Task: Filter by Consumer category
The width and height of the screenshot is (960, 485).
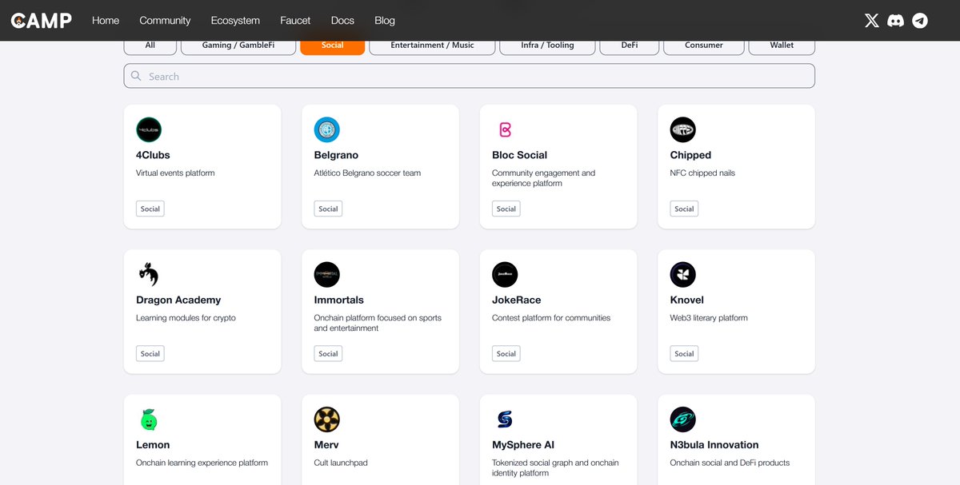Action: tap(704, 46)
